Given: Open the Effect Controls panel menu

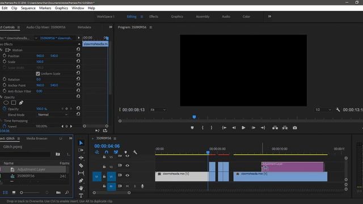Looking at the screenshot, I should pos(19,27).
